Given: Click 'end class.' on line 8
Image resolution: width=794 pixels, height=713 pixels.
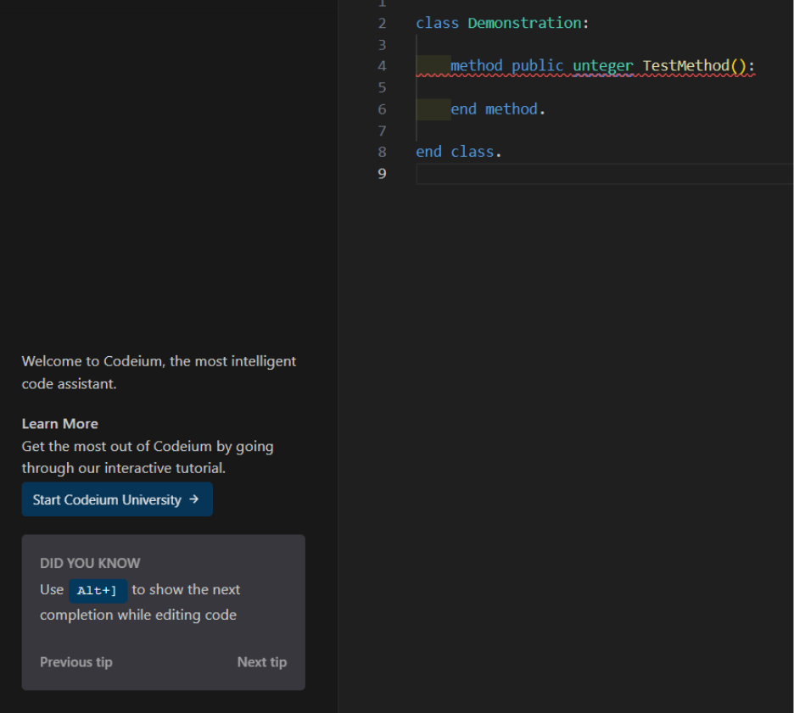Looking at the screenshot, I should 458,152.
